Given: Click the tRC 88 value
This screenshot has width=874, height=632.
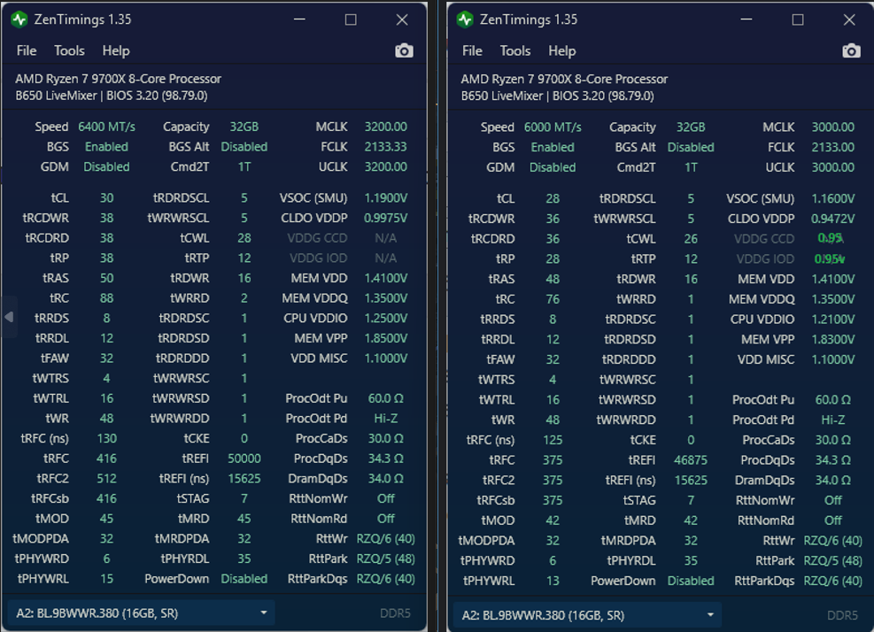Looking at the screenshot, I should tap(106, 298).
